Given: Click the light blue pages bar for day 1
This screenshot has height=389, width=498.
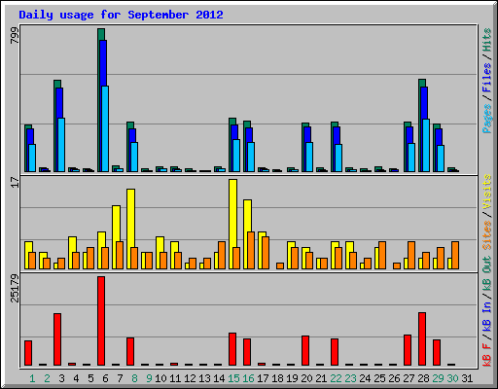Looking at the screenshot, I should 32,158.
